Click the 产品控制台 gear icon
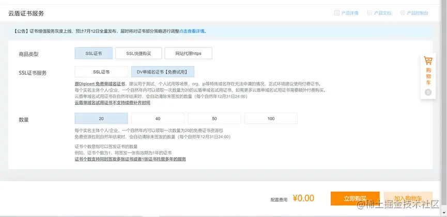The width and height of the screenshot is (447, 217). coord(403,13)
